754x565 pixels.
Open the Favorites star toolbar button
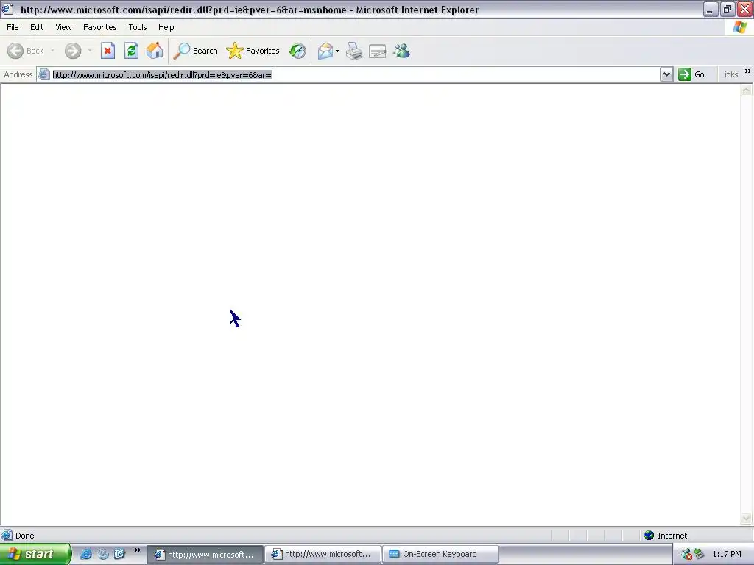tap(253, 51)
